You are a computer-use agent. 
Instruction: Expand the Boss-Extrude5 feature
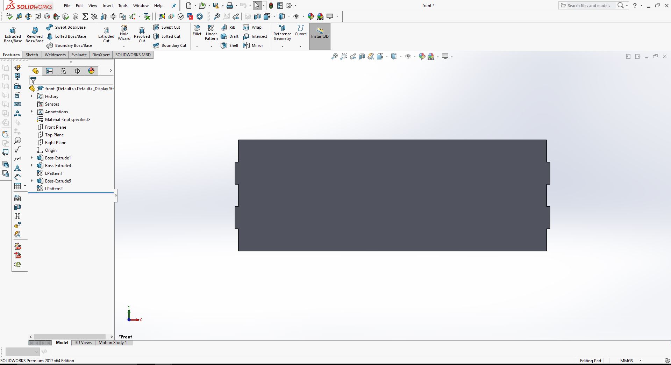[32, 181]
